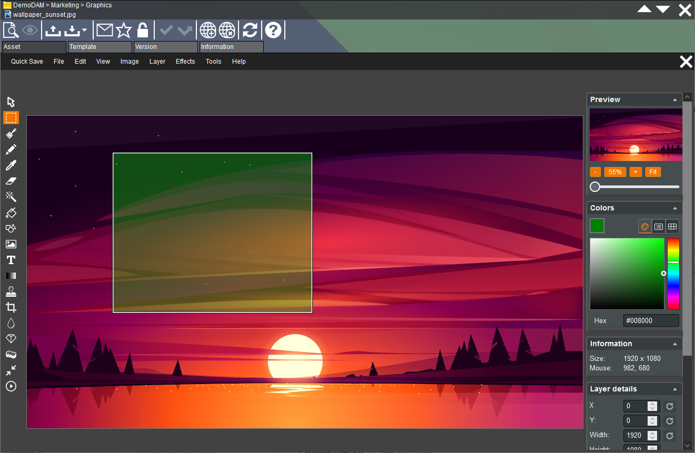Switch Colors panel to grid swatch view
This screenshot has height=453, width=695.
672,226
